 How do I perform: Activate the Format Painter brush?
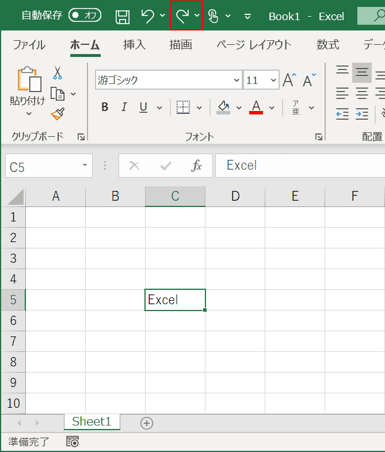[58, 114]
